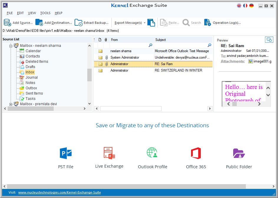Viewport: 278px width, 198px height.
Task: Open the nucleustechnologies.com Kernel-Exchange-Suite link
Action: point(60,192)
